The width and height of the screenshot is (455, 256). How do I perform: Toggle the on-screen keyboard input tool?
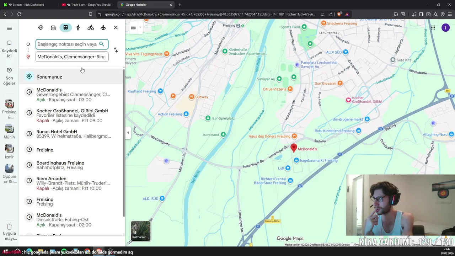[x=133, y=28]
